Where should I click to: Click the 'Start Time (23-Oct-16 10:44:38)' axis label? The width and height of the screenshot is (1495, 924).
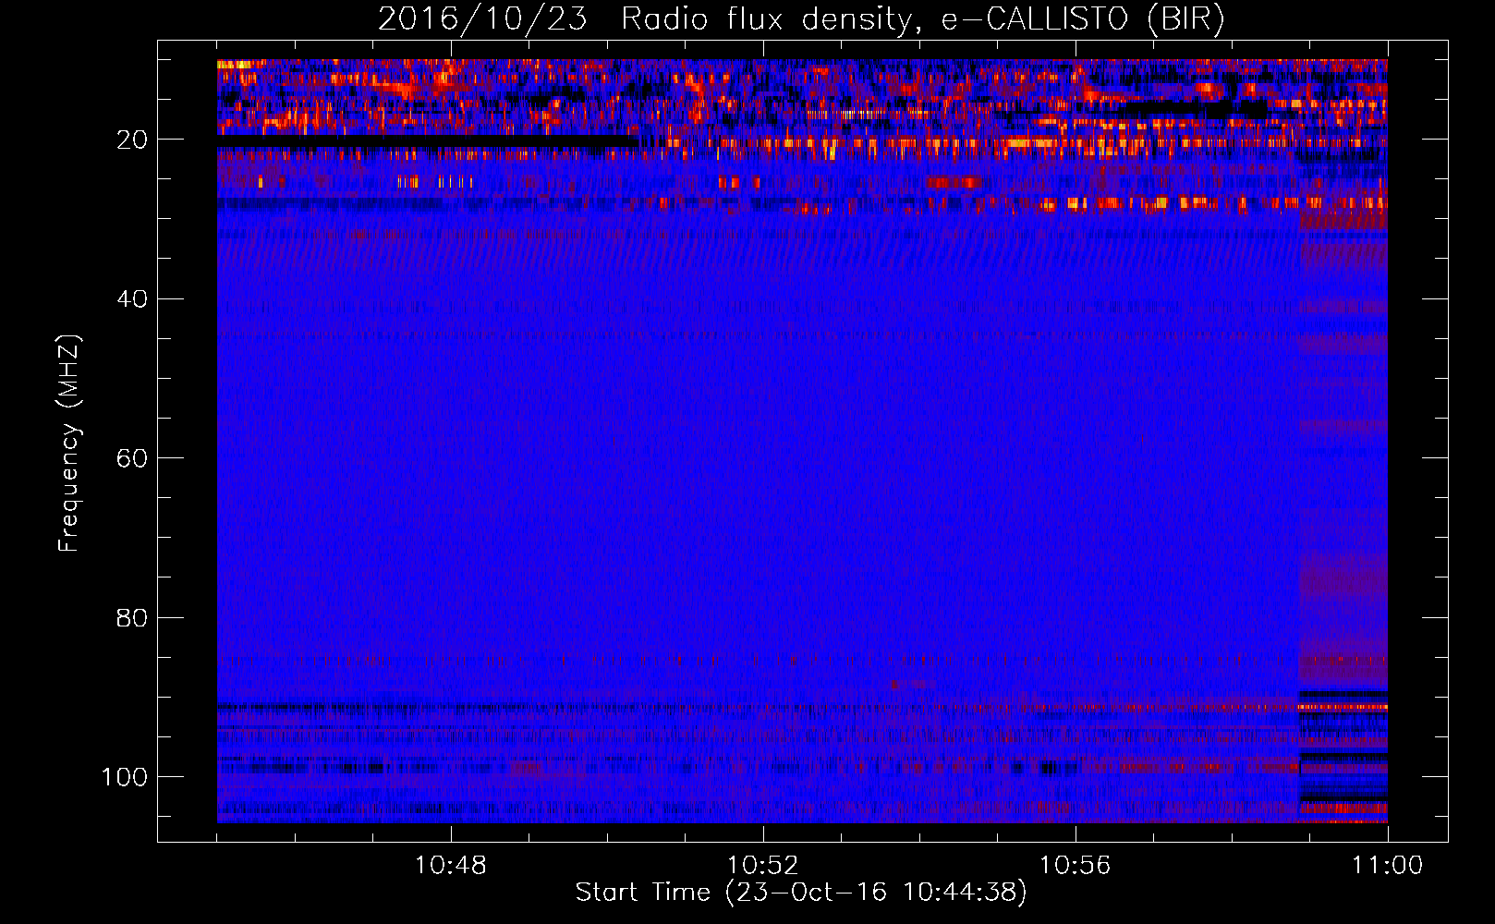801,893
